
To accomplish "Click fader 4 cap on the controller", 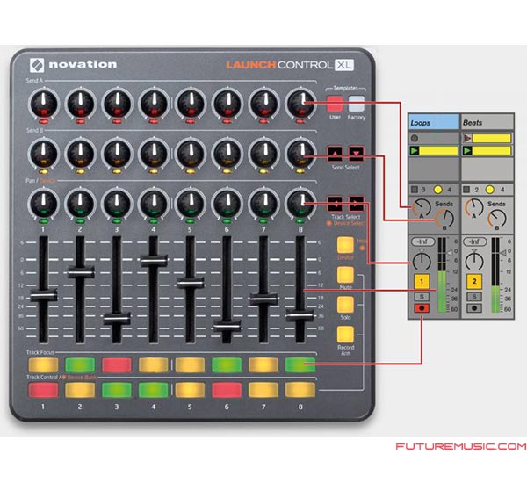I will pos(154,261).
